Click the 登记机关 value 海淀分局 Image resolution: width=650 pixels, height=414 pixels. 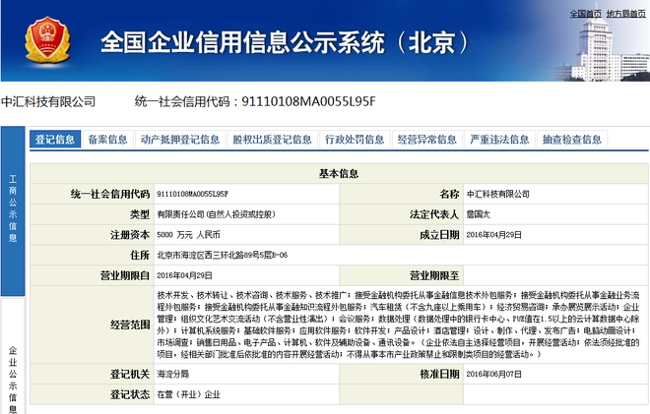point(173,374)
